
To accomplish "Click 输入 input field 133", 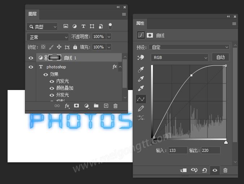I will [177, 150].
